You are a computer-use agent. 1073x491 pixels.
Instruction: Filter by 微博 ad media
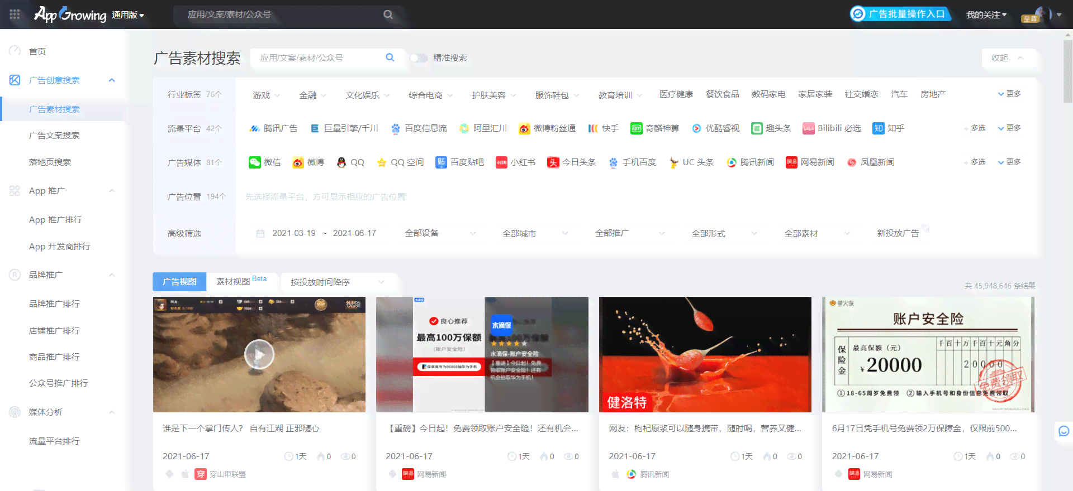tap(308, 162)
